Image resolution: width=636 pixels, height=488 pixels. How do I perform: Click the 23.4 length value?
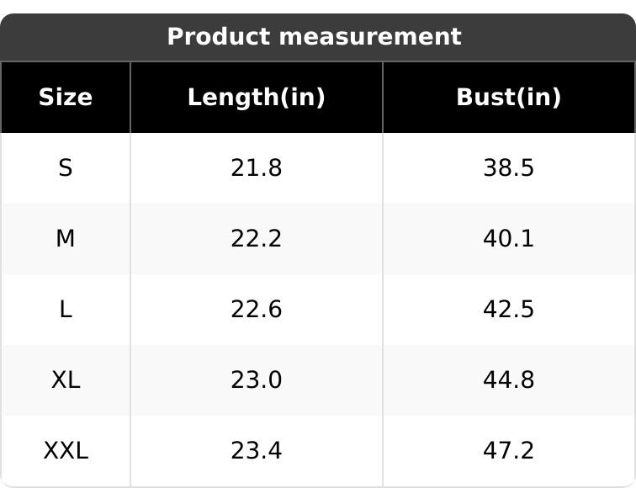pos(256,451)
